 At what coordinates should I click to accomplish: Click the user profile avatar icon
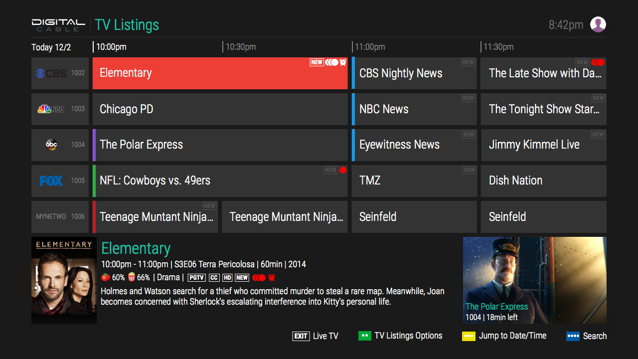(598, 24)
